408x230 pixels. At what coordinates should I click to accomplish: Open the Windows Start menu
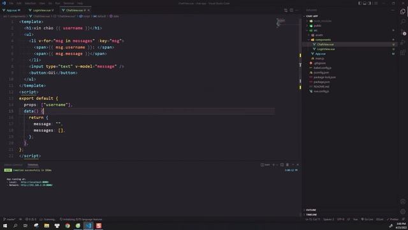pos(5,226)
